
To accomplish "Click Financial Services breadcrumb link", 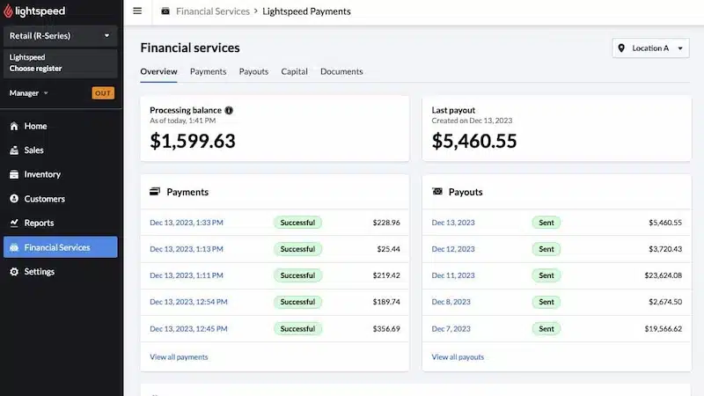I will point(212,11).
